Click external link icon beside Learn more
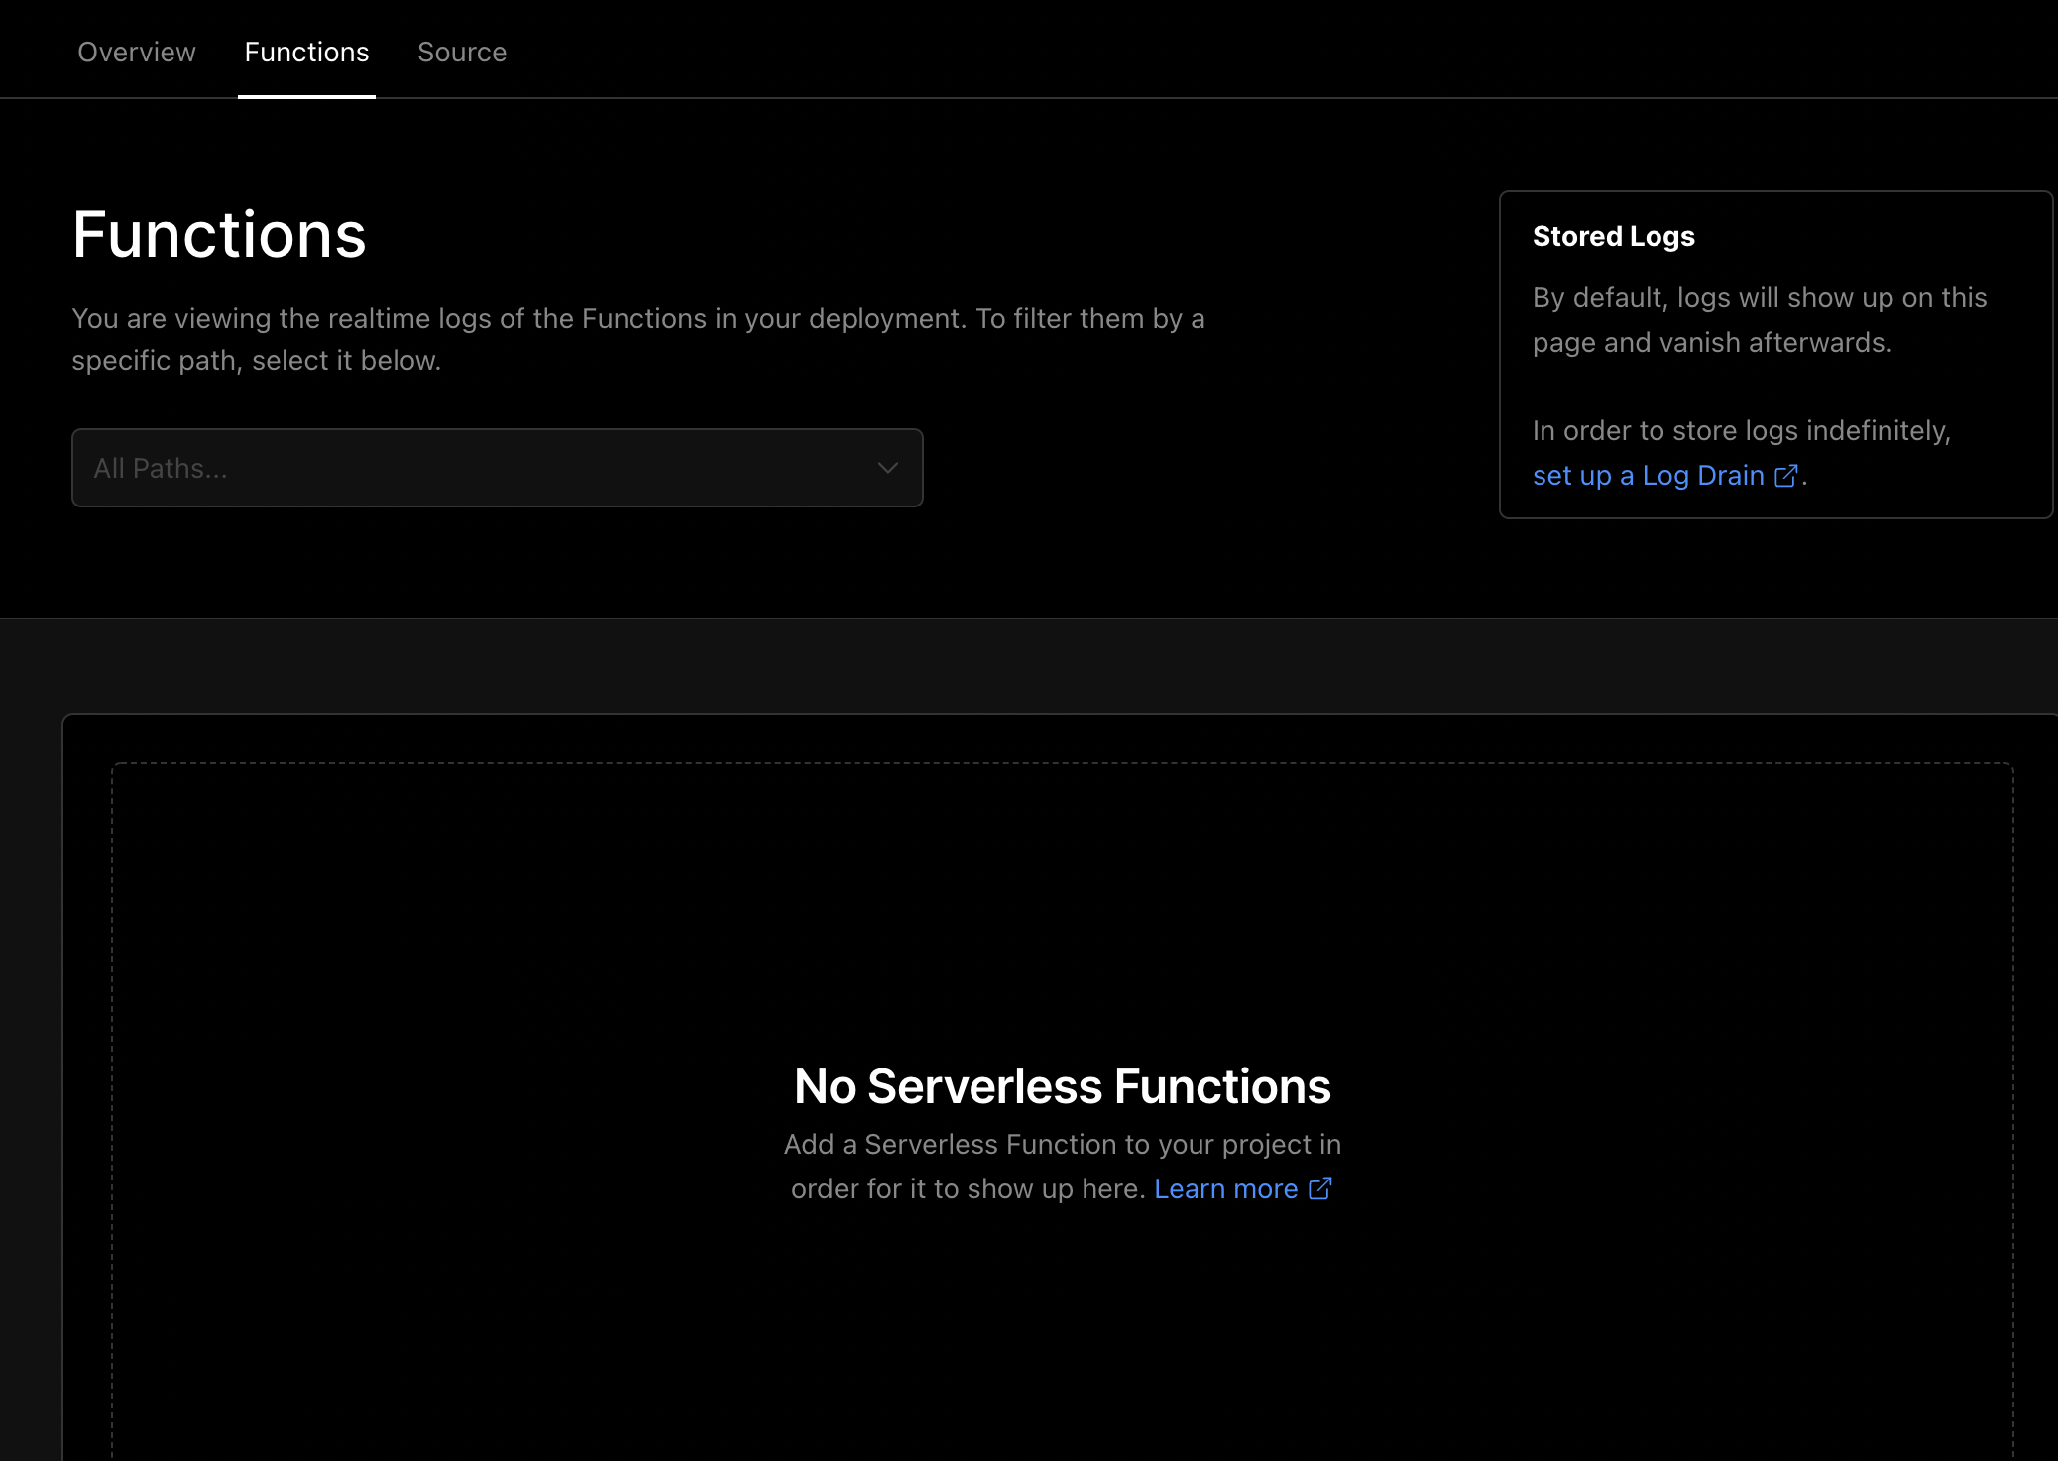This screenshot has width=2058, height=1461. 1320,1188
